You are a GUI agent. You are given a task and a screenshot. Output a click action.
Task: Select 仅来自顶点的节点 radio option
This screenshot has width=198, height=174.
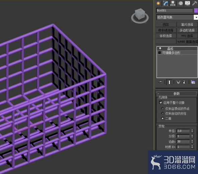(x=162, y=108)
